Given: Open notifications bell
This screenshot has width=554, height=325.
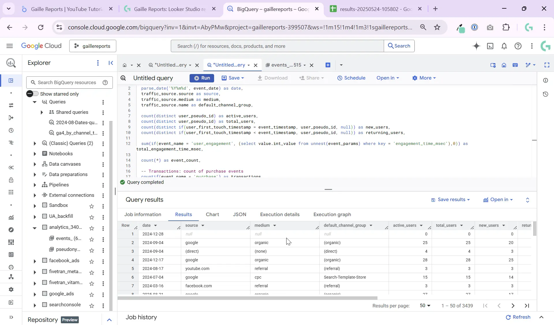Looking at the screenshot, I should tap(504, 46).
